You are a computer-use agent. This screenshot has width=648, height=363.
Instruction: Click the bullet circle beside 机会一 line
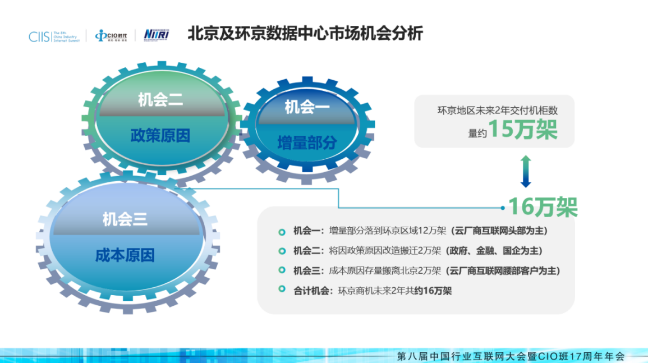(282, 232)
